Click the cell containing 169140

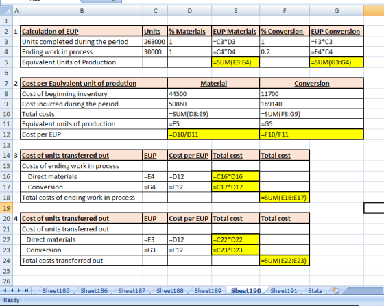pos(312,104)
